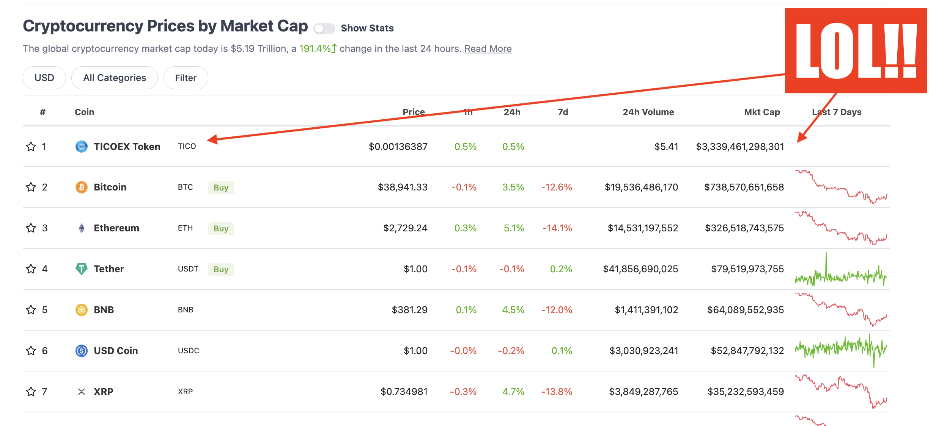Open XRP's 7-day sparkline chart

tap(841, 392)
